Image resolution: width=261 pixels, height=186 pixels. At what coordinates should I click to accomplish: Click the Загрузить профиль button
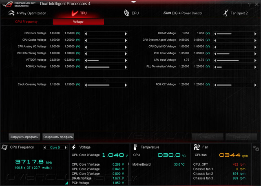24,137
